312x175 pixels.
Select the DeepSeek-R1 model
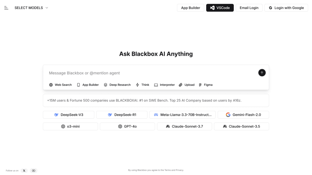point(122,115)
